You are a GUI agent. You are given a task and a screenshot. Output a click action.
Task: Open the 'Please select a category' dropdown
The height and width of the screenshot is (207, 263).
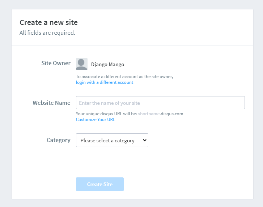[112, 140]
